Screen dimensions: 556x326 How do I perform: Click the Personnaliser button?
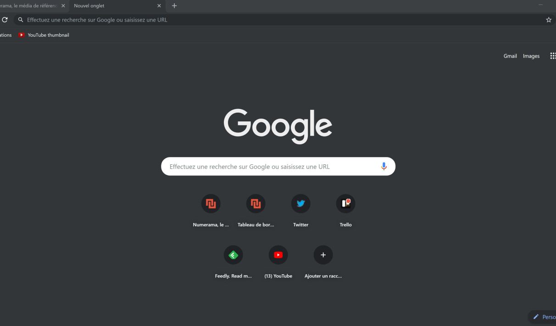coord(544,317)
